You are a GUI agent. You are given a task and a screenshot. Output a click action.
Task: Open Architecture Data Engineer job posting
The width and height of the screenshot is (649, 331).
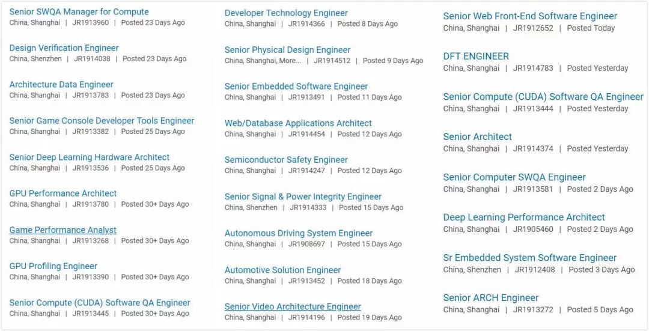click(x=61, y=85)
